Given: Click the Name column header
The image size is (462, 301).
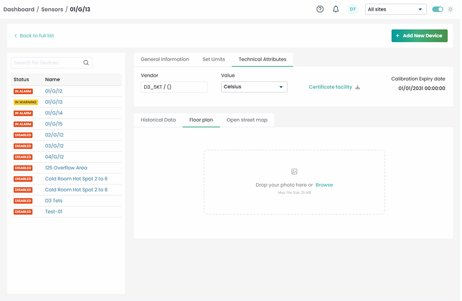Looking at the screenshot, I should click(52, 79).
